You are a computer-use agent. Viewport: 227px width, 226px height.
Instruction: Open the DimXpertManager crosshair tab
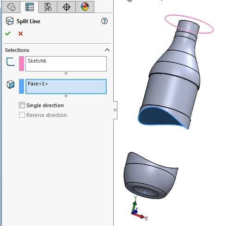67,7
